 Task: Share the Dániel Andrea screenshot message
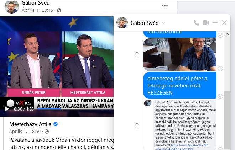pos(137,125)
